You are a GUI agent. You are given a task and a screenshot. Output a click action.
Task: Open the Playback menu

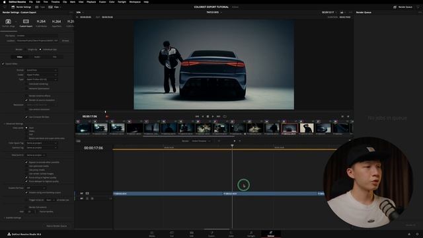91,2
